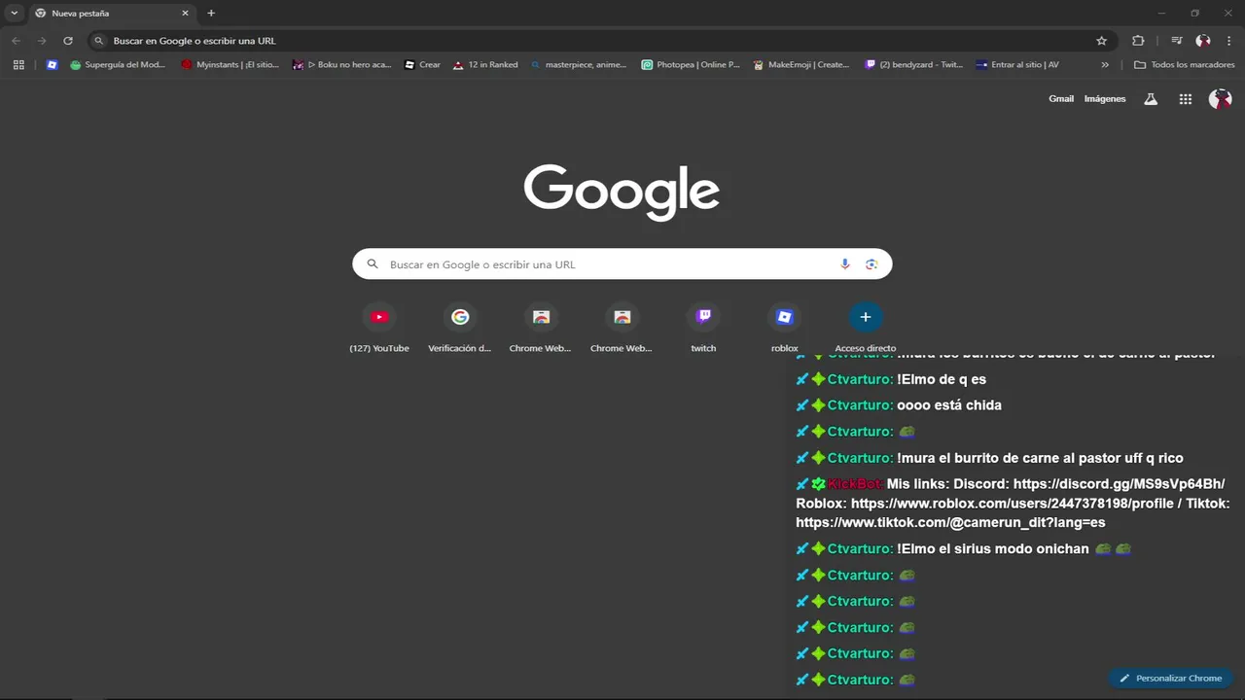This screenshot has width=1245, height=700.
Task: Open masterpiece, anime bookmark
Action: pyautogui.click(x=579, y=65)
